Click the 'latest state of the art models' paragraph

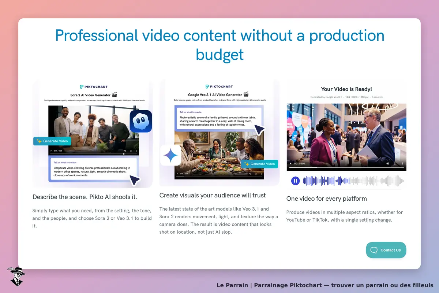tap(218, 220)
